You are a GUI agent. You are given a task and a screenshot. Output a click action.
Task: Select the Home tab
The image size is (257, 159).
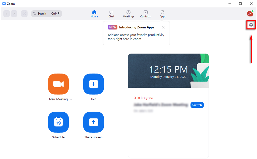click(94, 14)
